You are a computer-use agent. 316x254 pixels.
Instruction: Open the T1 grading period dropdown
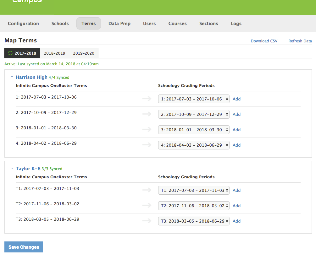click(x=194, y=190)
